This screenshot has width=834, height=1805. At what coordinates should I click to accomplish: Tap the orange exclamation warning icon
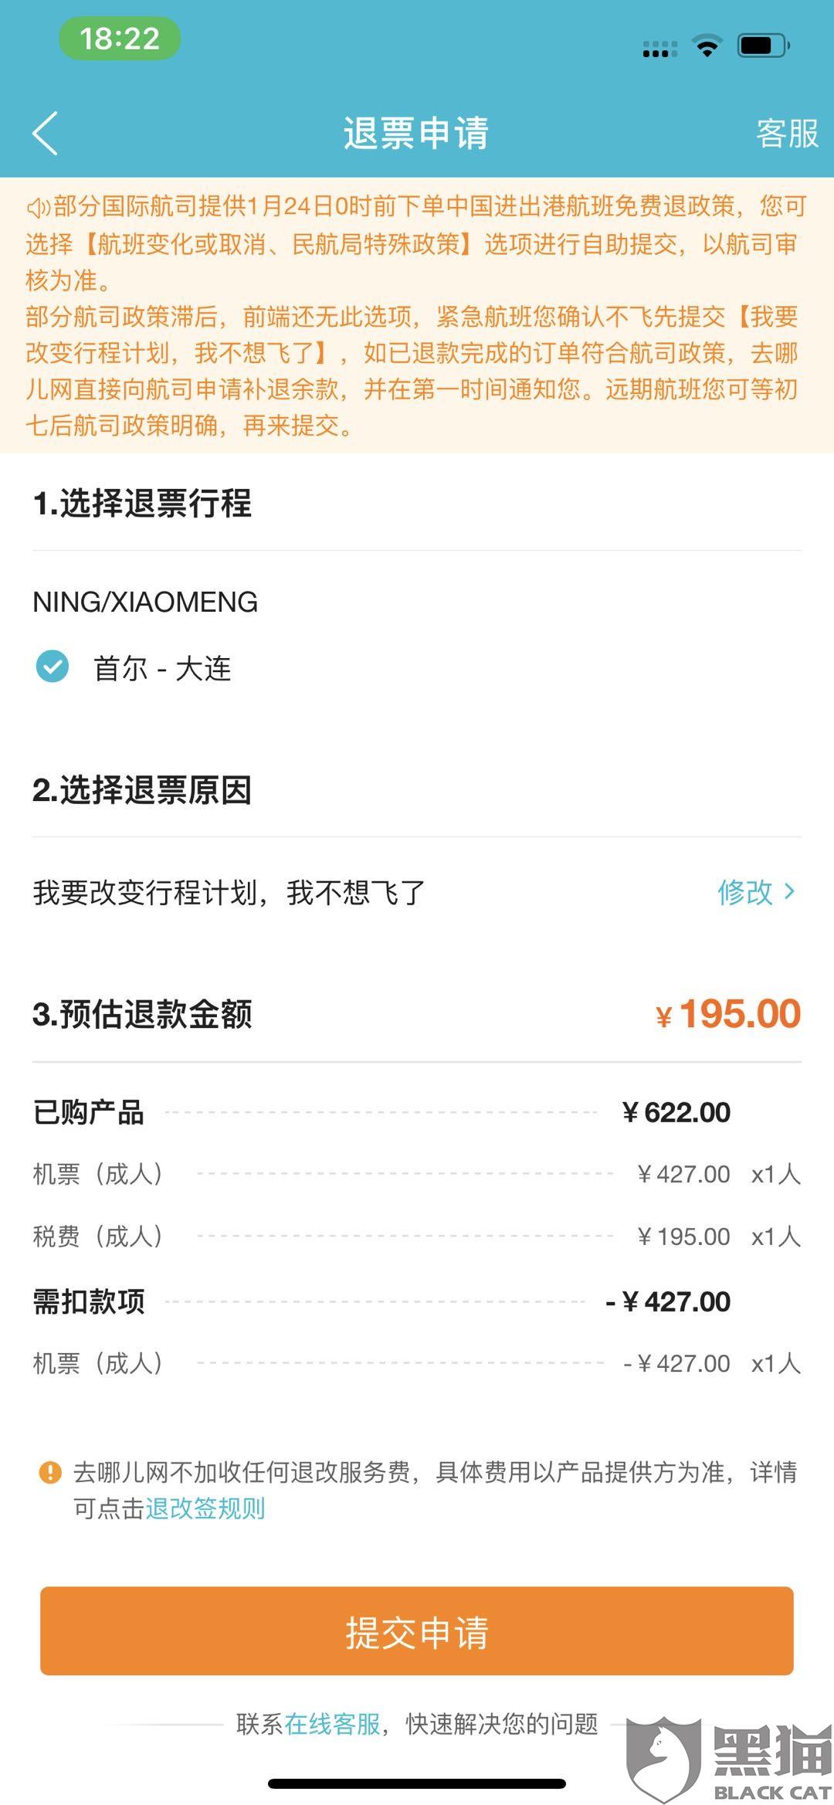49,1472
